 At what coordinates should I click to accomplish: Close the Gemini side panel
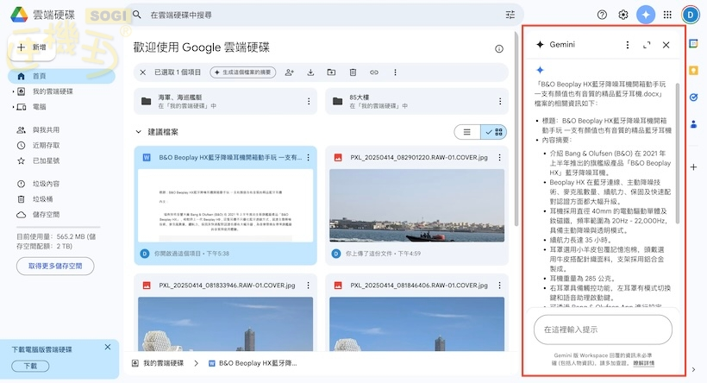(666, 45)
